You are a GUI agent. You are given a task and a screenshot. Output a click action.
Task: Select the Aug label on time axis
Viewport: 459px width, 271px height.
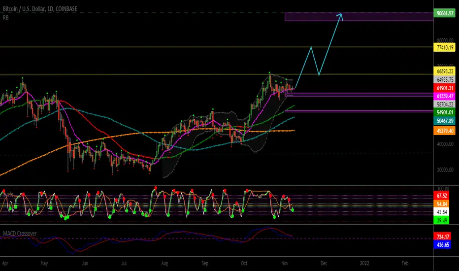[x=164, y=264]
